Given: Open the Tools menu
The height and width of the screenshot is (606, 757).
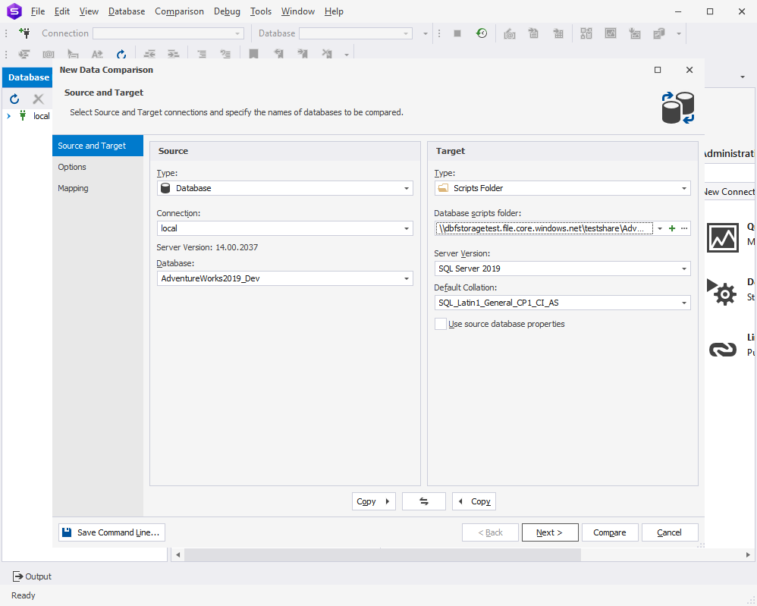Looking at the screenshot, I should coord(261,11).
